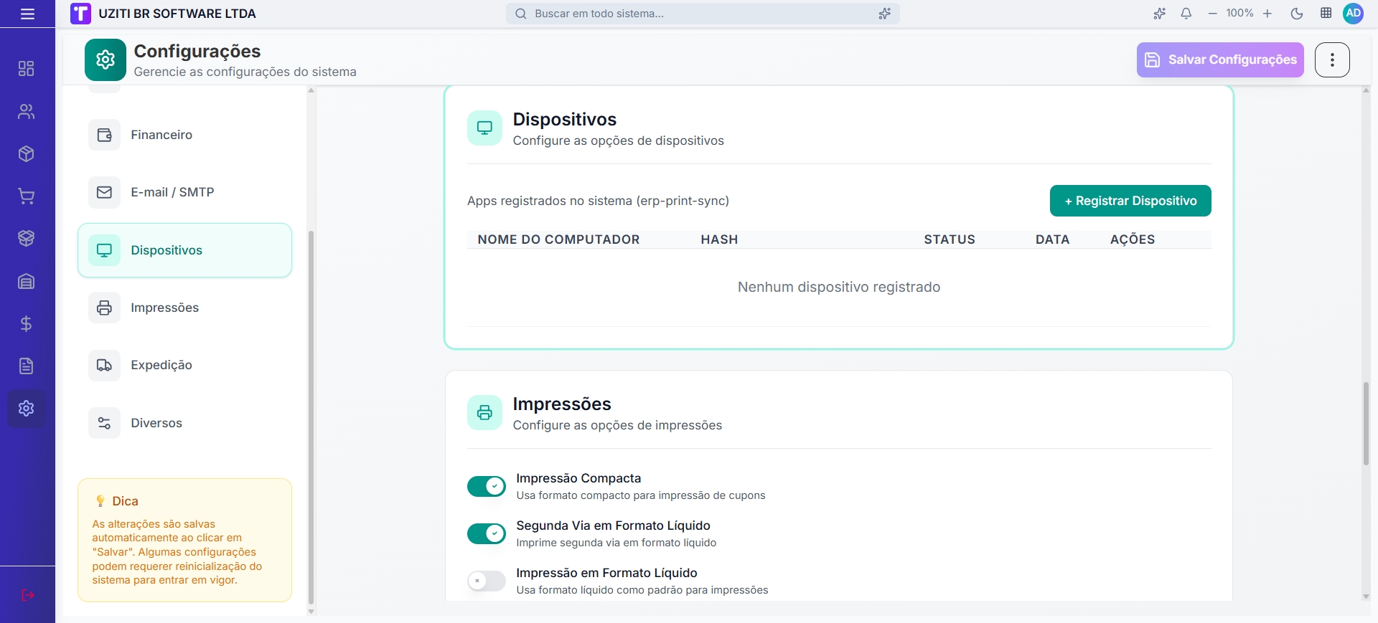Toggle dark mode moon icon

click(1297, 14)
